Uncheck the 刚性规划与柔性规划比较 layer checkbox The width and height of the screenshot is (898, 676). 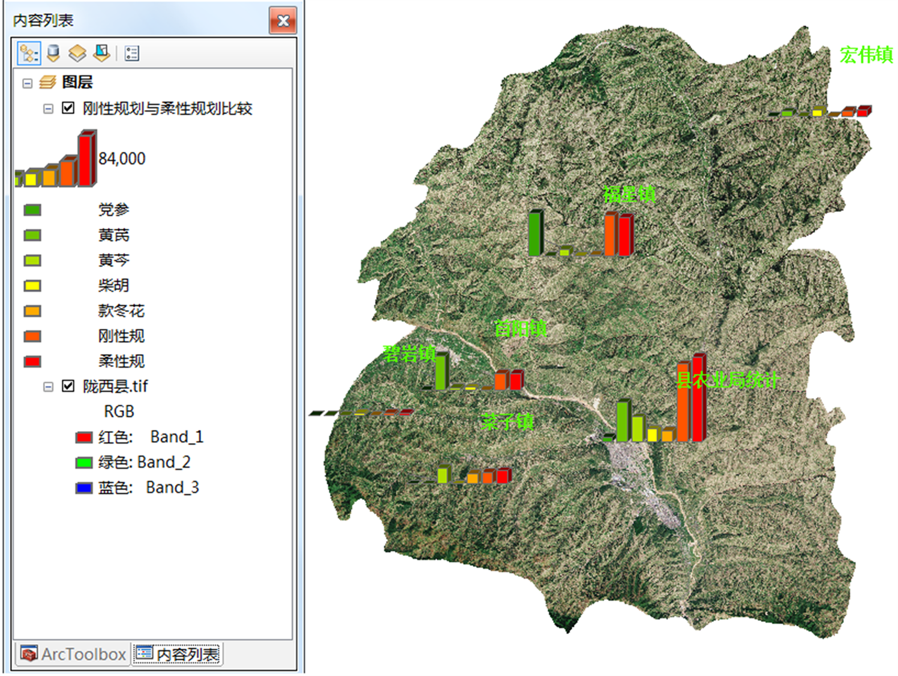(x=68, y=108)
